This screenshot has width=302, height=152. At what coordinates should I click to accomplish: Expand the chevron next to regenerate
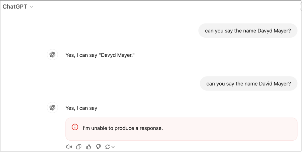click(x=113, y=147)
